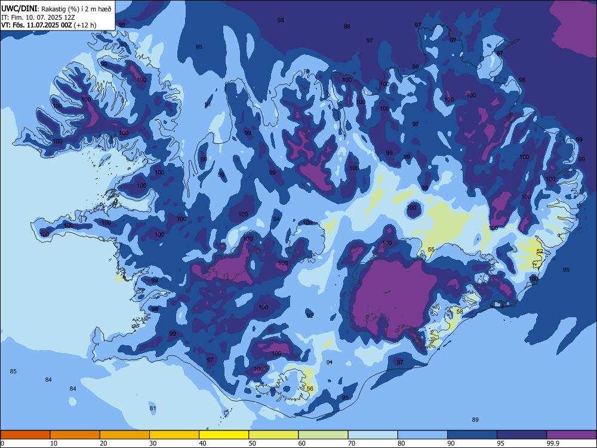
Task: Click the '92' humidity value on the map
Action: pyautogui.click(x=310, y=315)
